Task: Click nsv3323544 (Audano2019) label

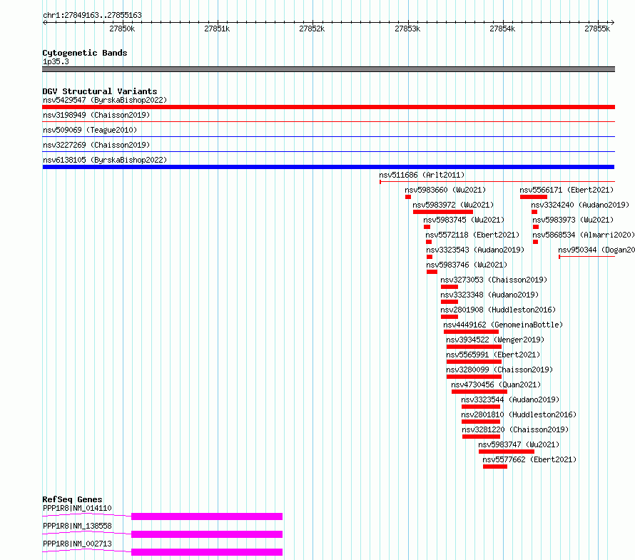Action: click(x=510, y=399)
